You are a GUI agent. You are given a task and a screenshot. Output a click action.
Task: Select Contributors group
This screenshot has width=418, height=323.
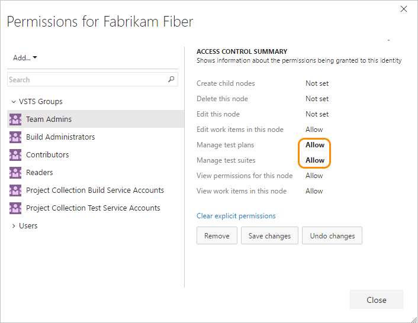(95, 155)
